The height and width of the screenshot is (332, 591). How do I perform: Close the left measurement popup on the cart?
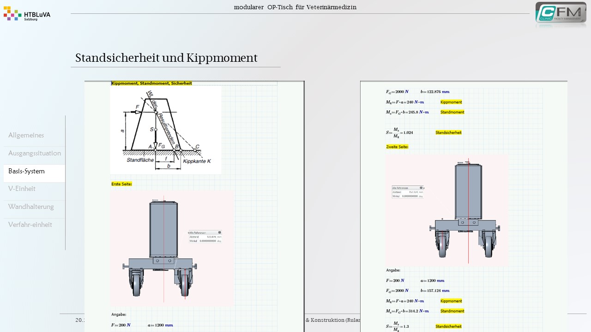(220, 233)
